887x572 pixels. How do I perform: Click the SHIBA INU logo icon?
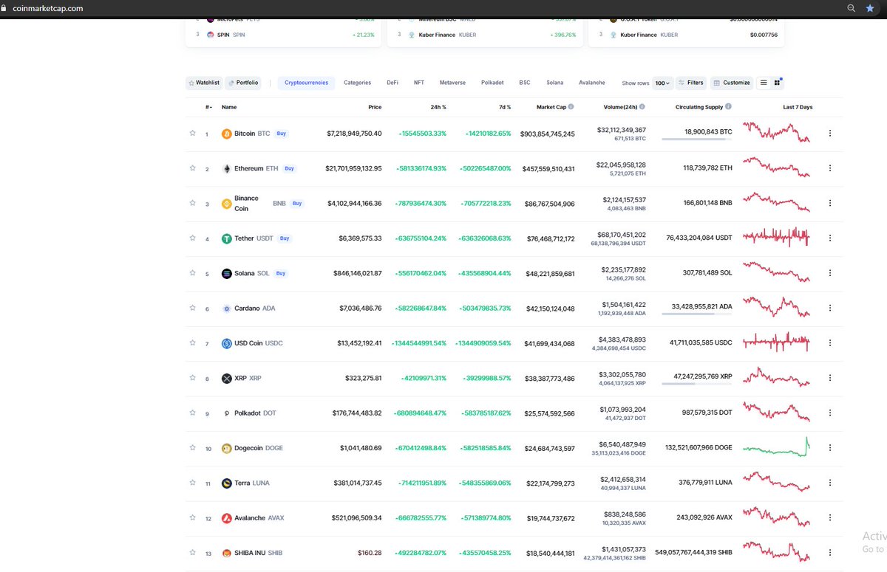(x=227, y=553)
